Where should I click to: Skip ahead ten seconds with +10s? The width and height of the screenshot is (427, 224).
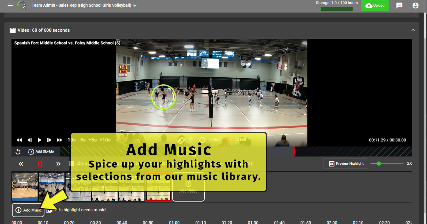[105, 140]
